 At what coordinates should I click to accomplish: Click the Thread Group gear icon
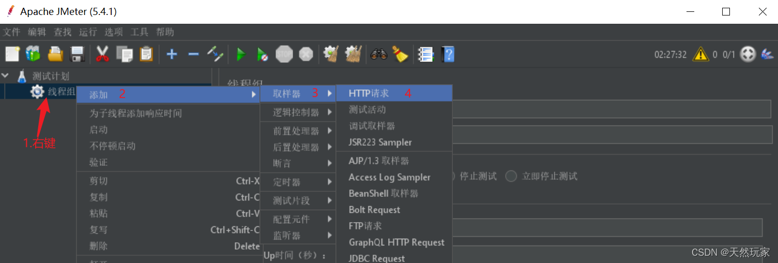tap(37, 92)
